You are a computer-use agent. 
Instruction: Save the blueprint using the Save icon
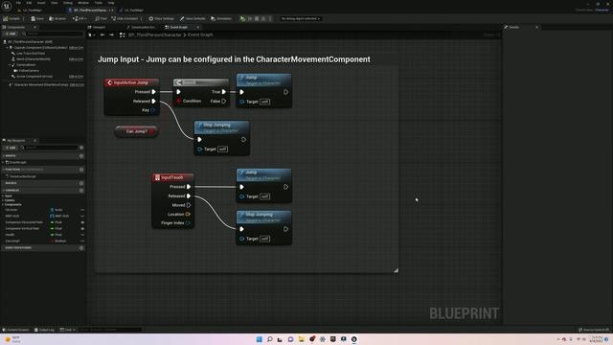[x=37, y=18]
